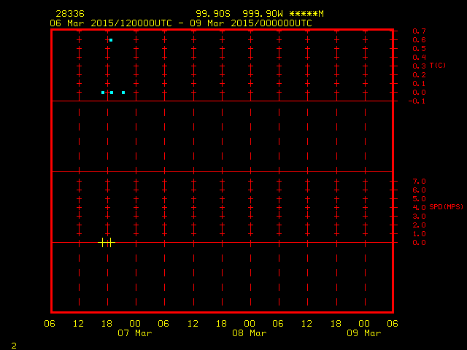The width and height of the screenshot is (467, 350).
Task: Select the end date 09 Mar 2015/000000UTC
Action: 251,23
